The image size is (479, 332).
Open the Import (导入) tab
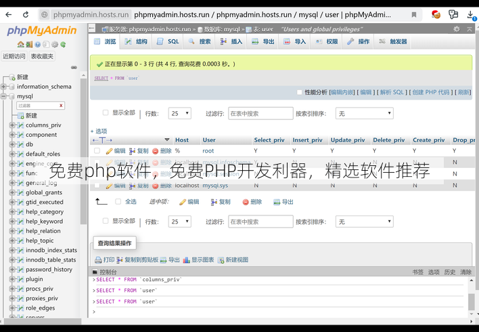(x=295, y=41)
